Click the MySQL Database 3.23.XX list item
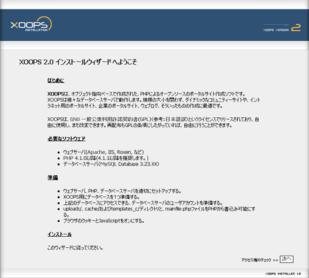This screenshot has width=309, height=278. tap(111, 164)
